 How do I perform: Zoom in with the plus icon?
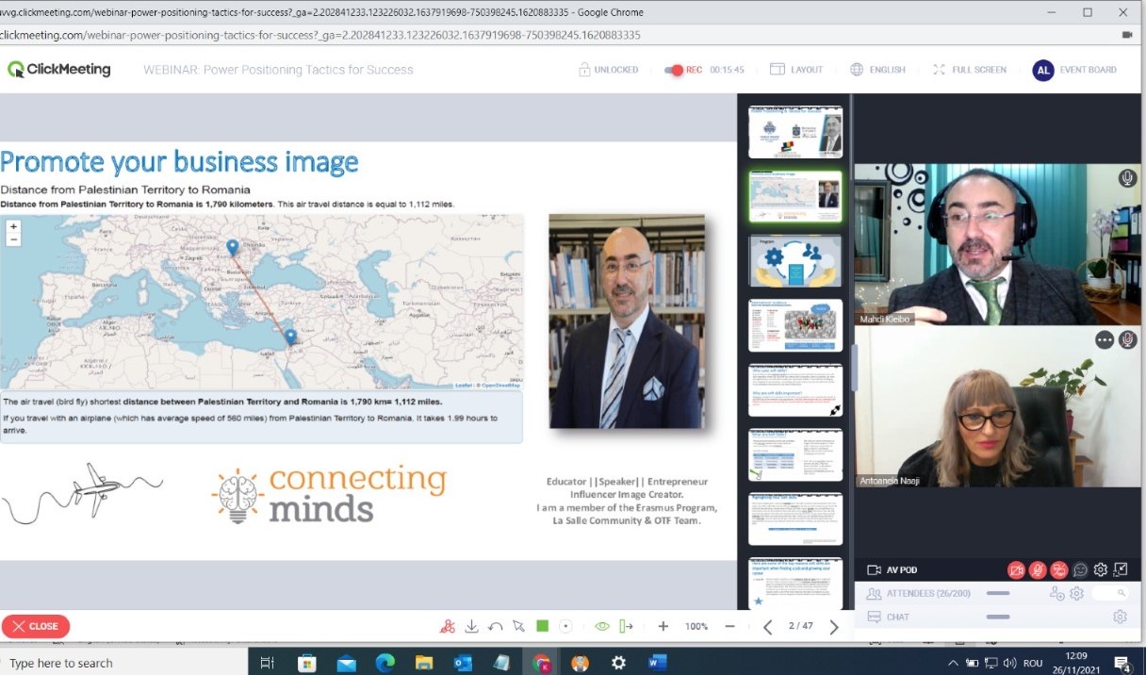coord(663,626)
